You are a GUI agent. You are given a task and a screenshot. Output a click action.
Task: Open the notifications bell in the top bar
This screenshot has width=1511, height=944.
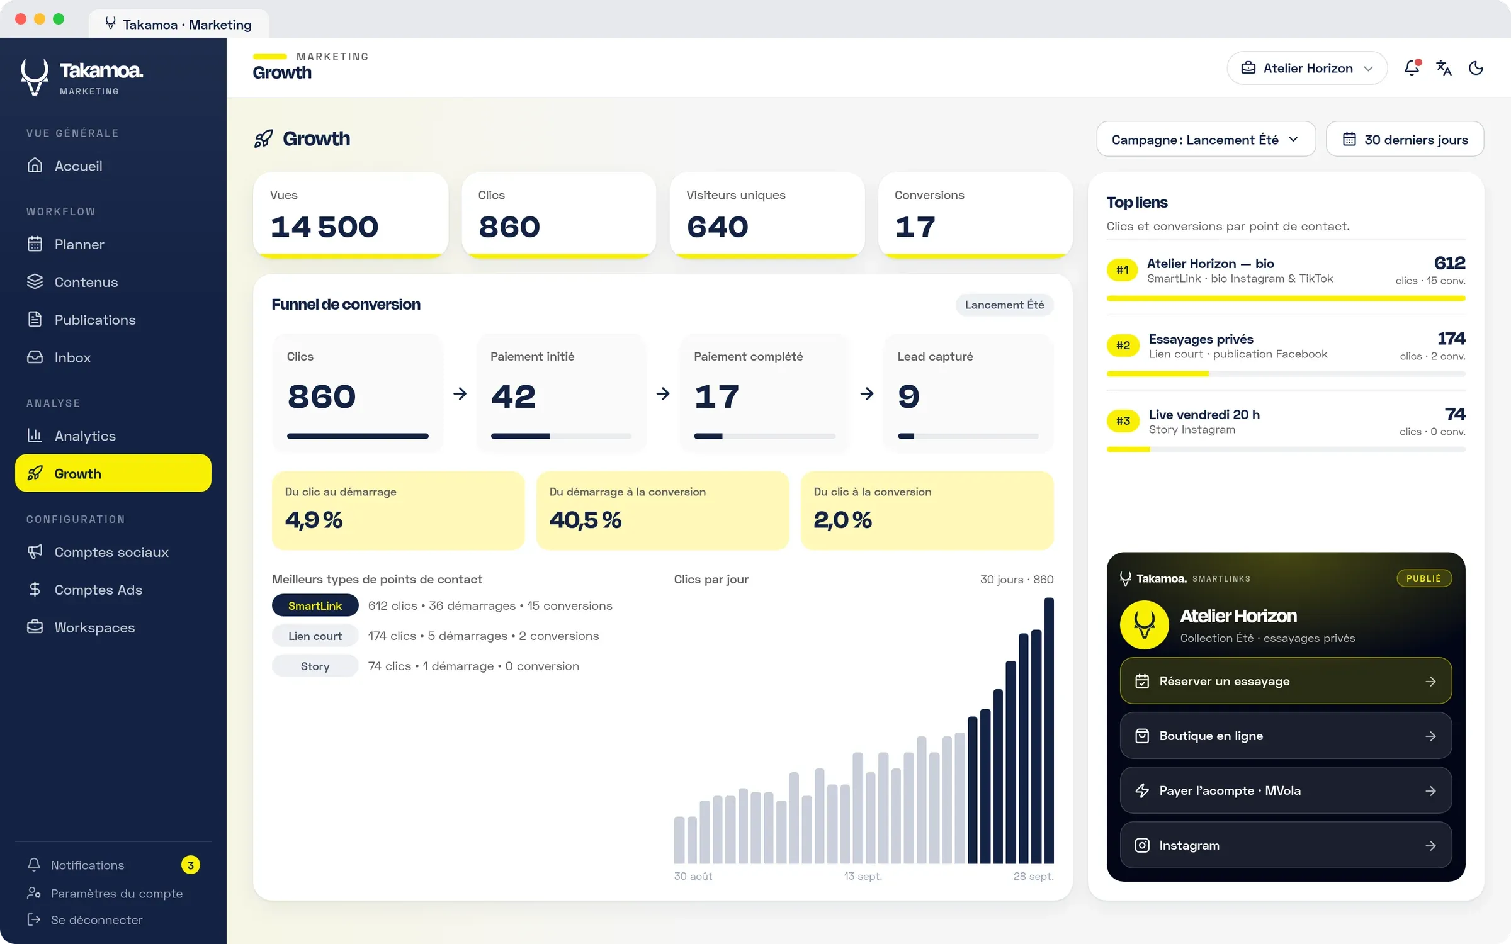[x=1412, y=68]
